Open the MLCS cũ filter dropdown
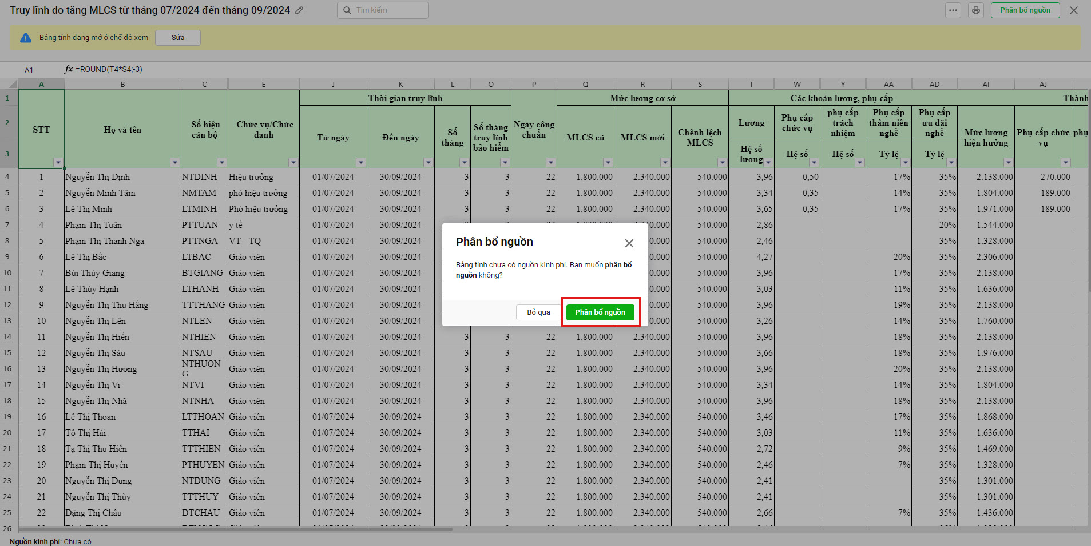This screenshot has width=1091, height=546. (x=608, y=163)
